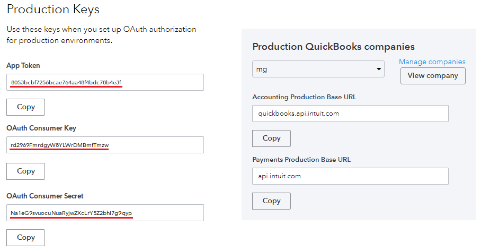Select the OAuth Consumer Key field
Viewport: 481px width, 252px height.
[x=105, y=145]
